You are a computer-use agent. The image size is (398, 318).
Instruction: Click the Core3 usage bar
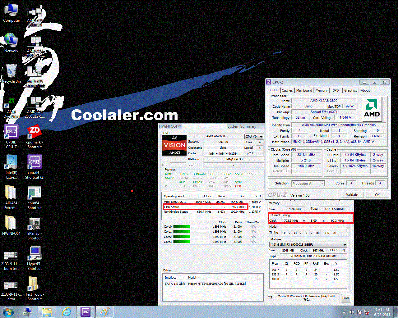tap(191, 242)
